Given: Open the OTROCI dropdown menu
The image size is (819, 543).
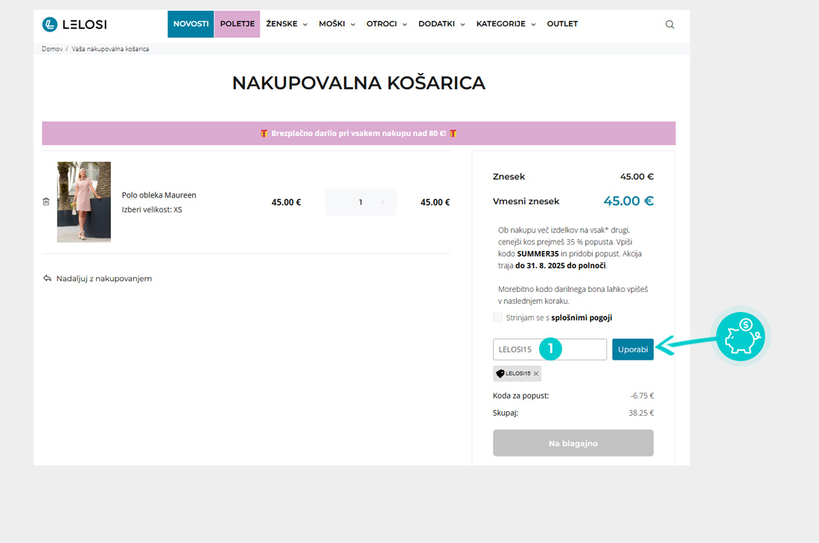Looking at the screenshot, I should point(386,24).
